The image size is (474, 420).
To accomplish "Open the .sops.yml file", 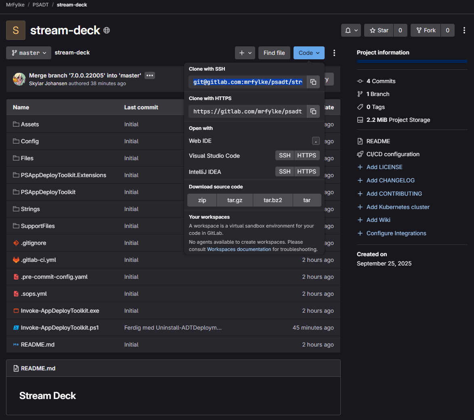I will click(34, 293).
